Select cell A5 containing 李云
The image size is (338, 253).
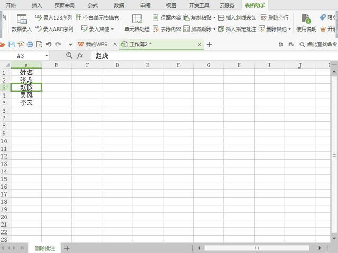[26, 103]
